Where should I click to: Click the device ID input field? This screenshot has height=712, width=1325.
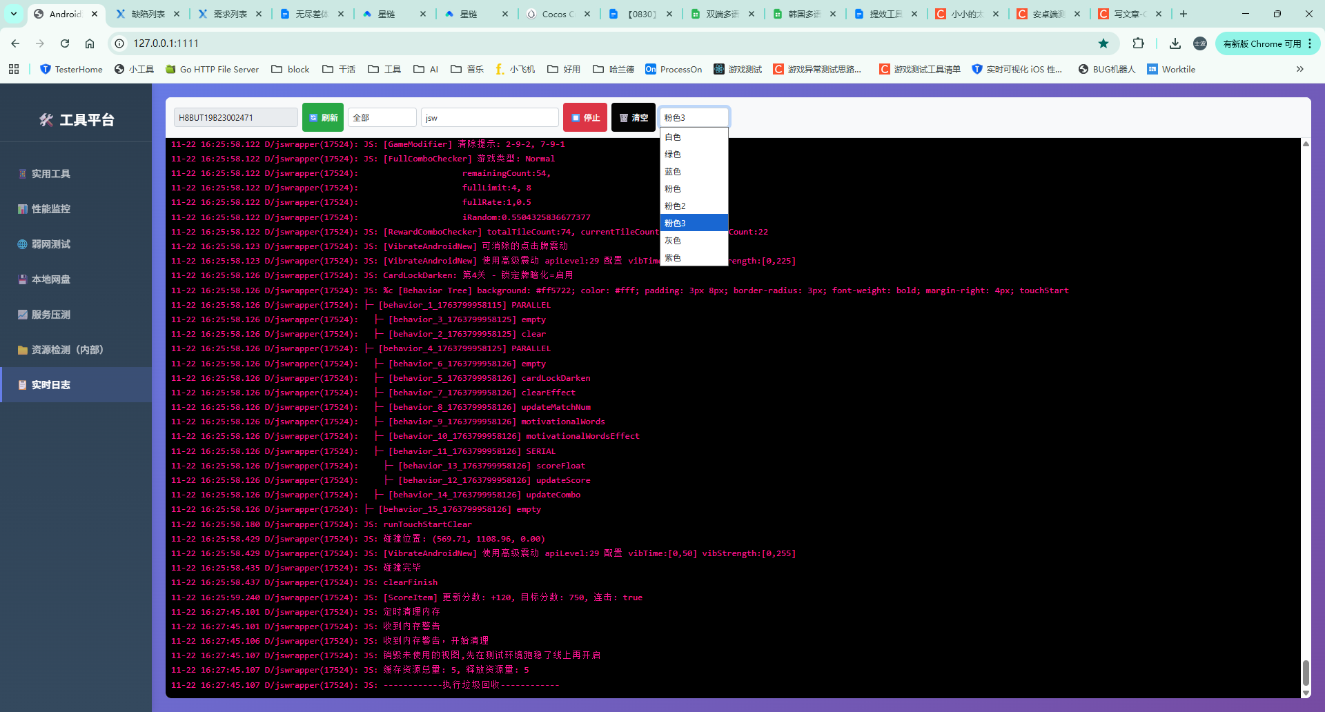tap(235, 117)
